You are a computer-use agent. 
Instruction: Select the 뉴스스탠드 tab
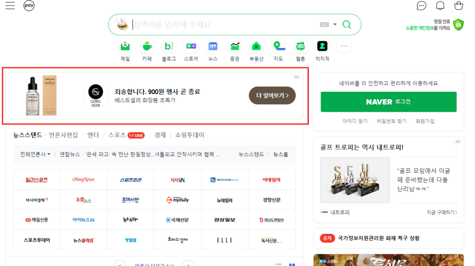tap(28, 135)
